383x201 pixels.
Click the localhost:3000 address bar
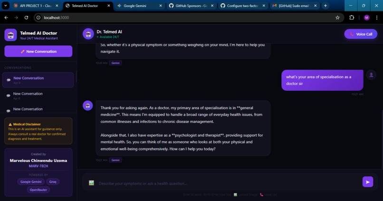click(188, 17)
